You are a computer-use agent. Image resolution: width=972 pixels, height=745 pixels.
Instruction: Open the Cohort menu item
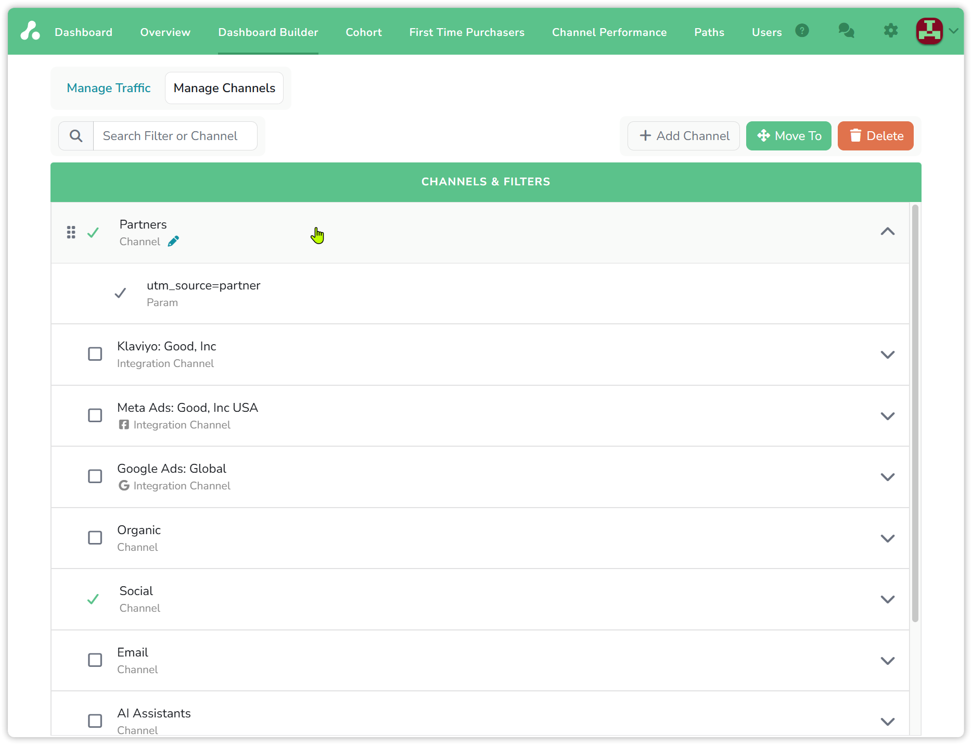[364, 32]
